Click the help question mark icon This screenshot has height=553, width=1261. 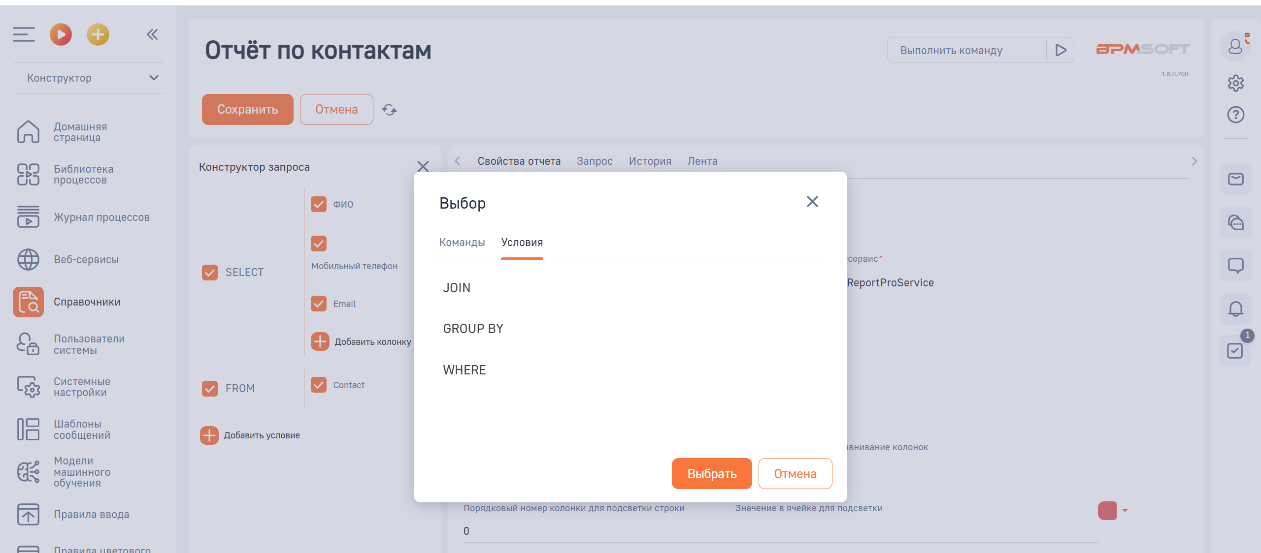pyautogui.click(x=1235, y=115)
